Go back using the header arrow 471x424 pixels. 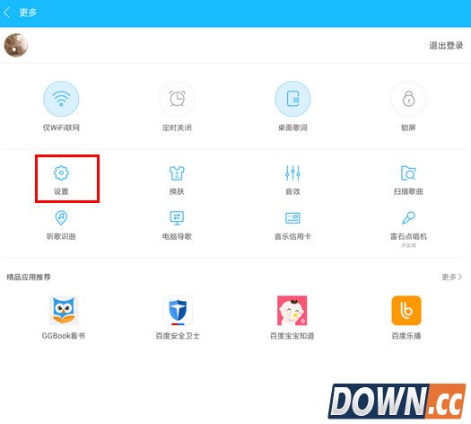point(7,13)
